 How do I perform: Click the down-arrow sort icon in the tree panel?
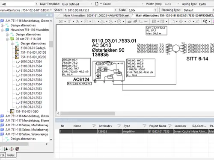[x=6, y=149]
